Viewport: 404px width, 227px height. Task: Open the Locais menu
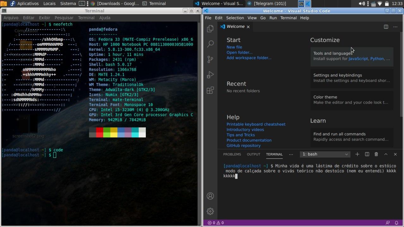49,3
